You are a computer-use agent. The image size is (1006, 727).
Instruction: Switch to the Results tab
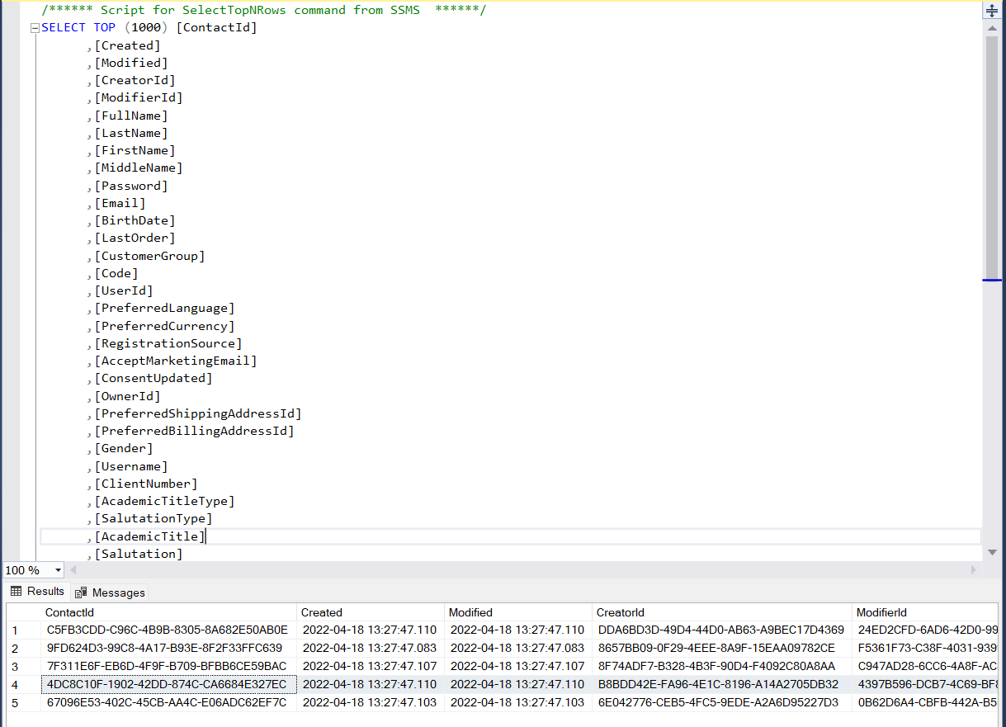click(36, 592)
